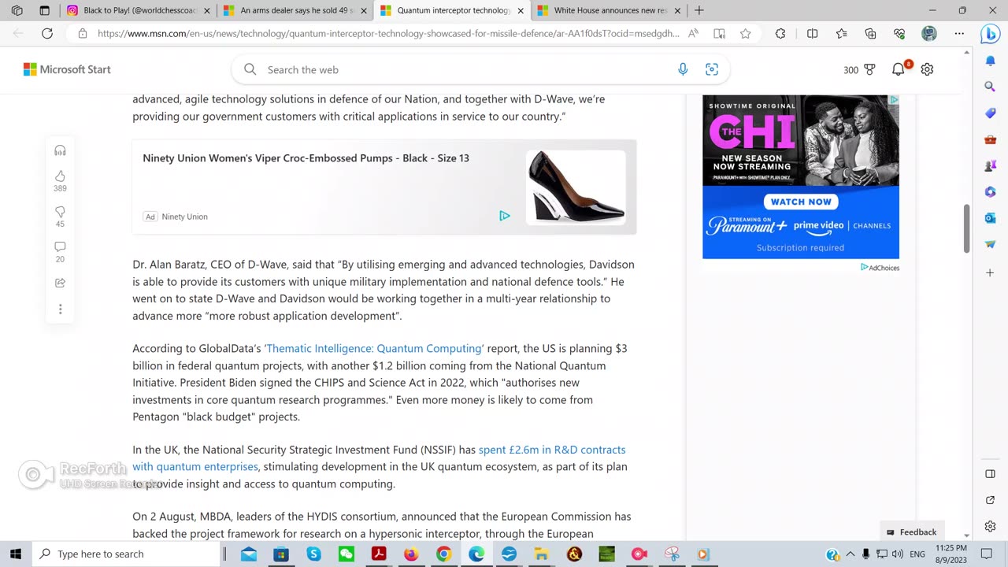Click the voice search microphone icon

pos(683,69)
